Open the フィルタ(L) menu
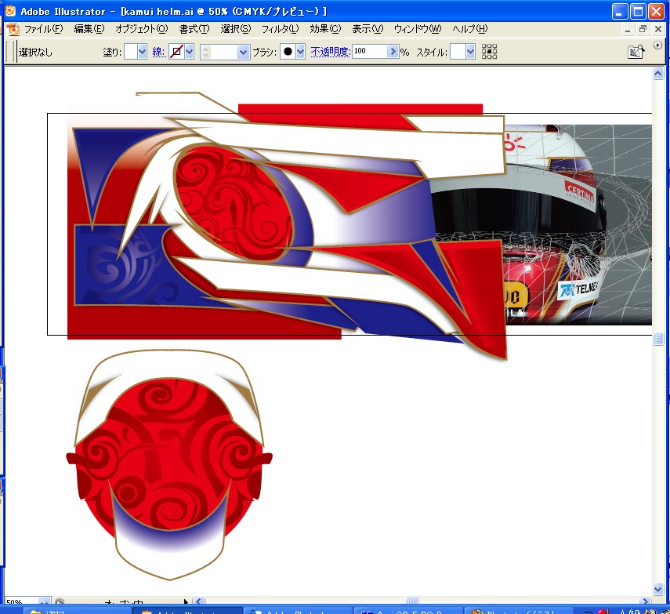The width and height of the screenshot is (670, 614). click(x=280, y=29)
